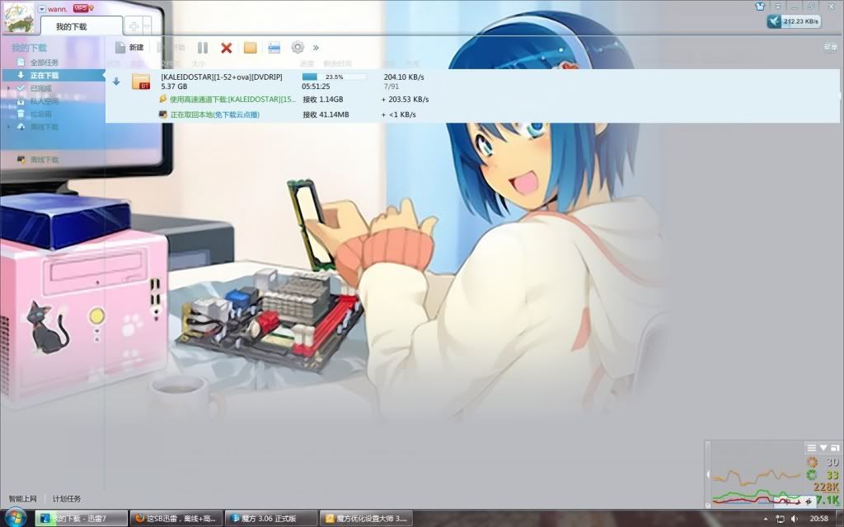The height and width of the screenshot is (527, 844).
Task: Click the 我的下载 sidebar heading
Action: (x=29, y=49)
